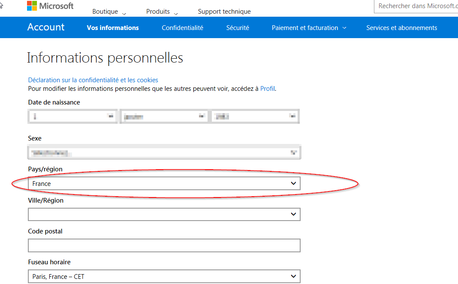Open Services et abonnements tab
Viewport: 458px width, 284px height.
point(401,28)
